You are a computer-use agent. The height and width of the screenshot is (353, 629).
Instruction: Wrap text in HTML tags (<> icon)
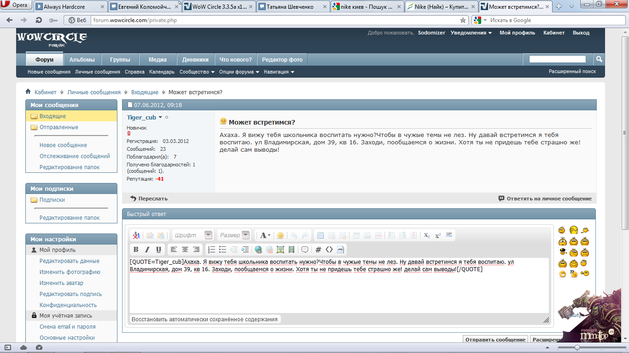click(x=329, y=250)
